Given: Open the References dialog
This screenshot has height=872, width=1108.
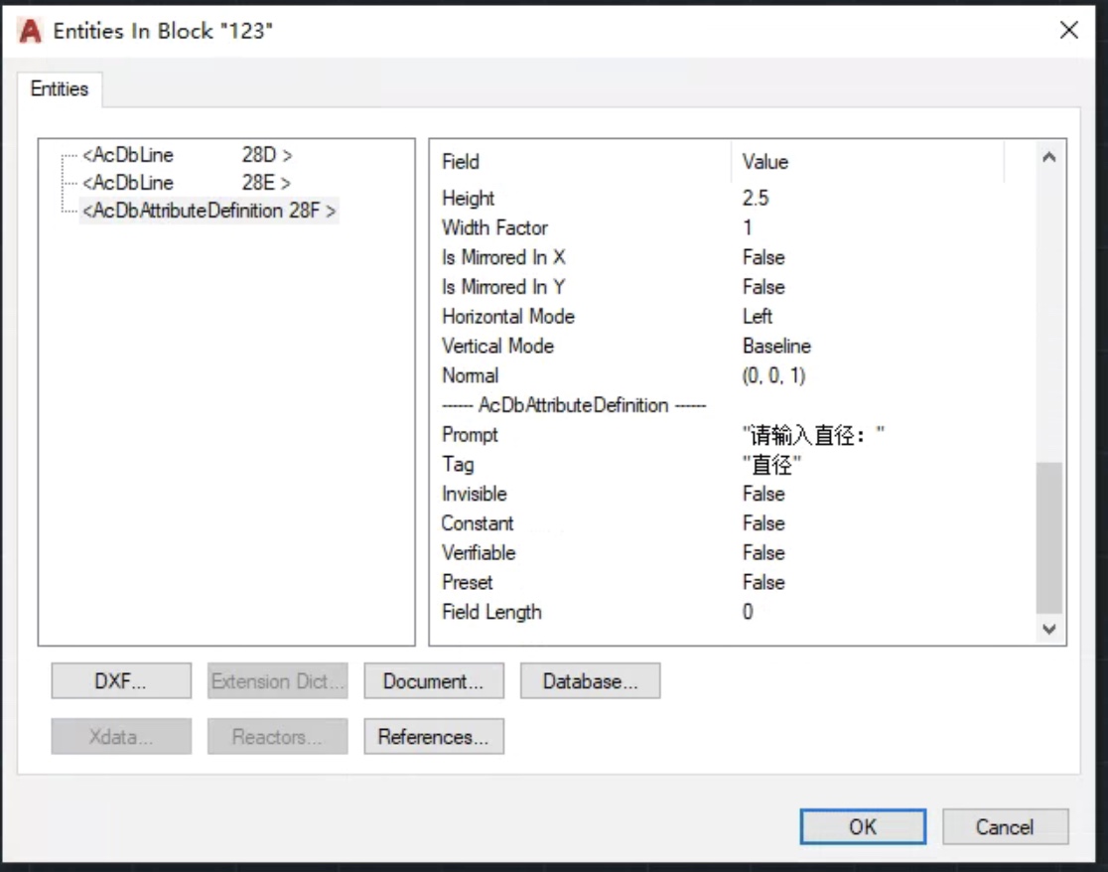Looking at the screenshot, I should [434, 736].
